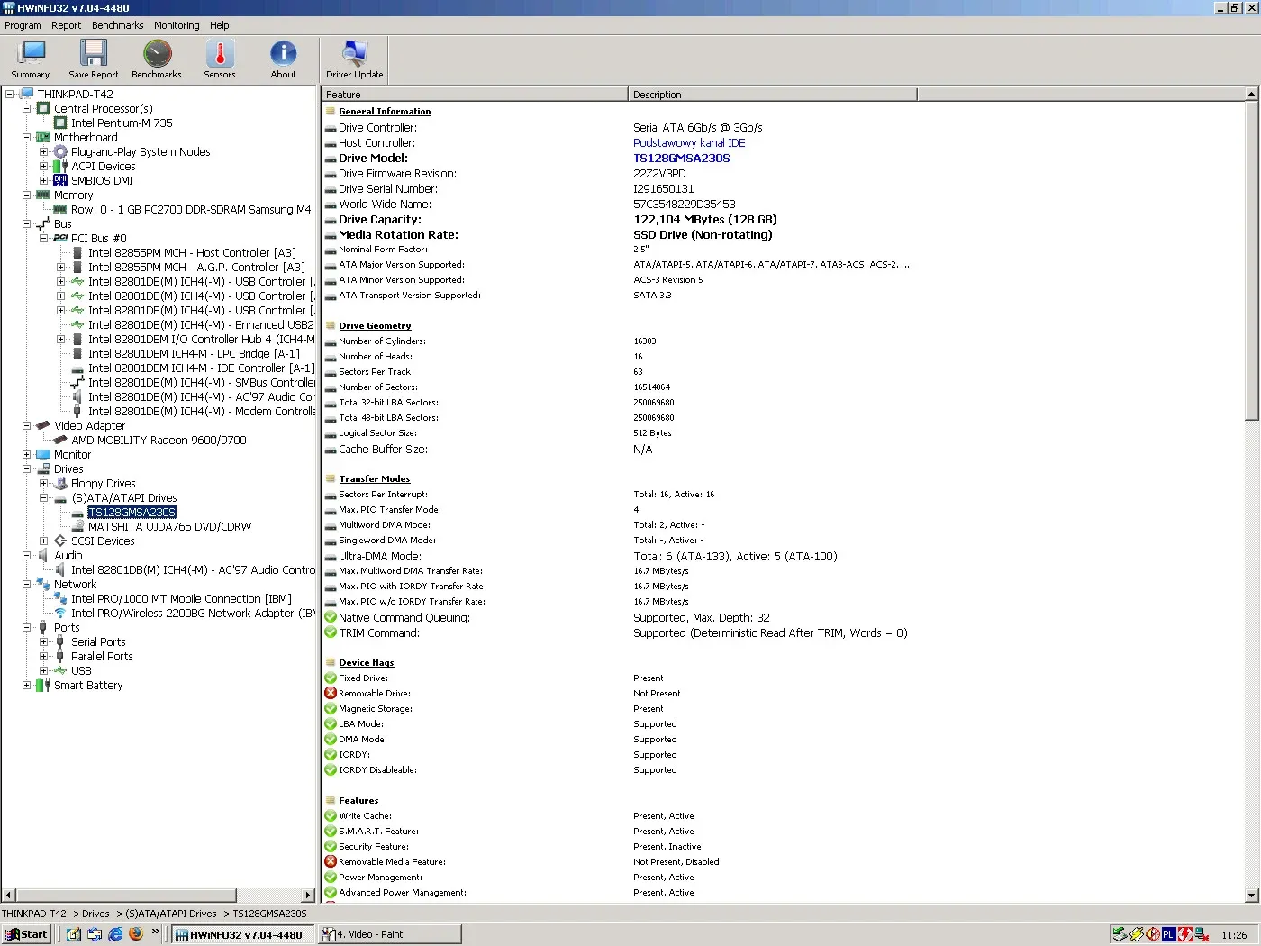Viewport: 1261px width, 946px height.
Task: Select the Samsung memory Row: 0 entry
Action: [191, 210]
